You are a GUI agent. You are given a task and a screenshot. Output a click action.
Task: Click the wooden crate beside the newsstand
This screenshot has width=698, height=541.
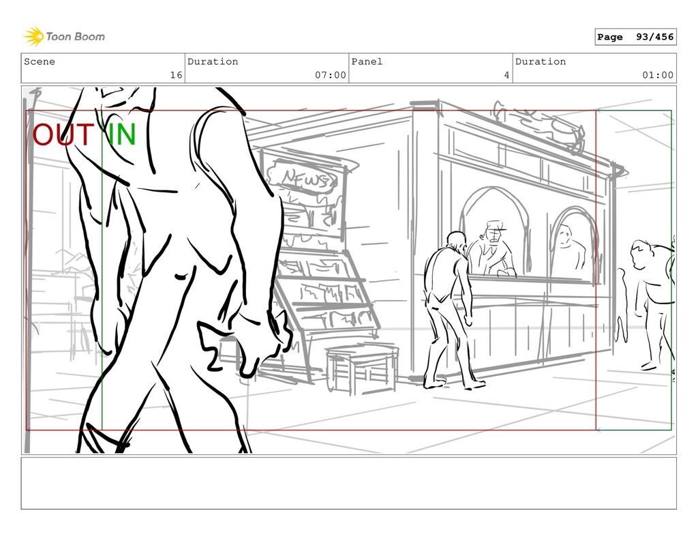point(361,368)
